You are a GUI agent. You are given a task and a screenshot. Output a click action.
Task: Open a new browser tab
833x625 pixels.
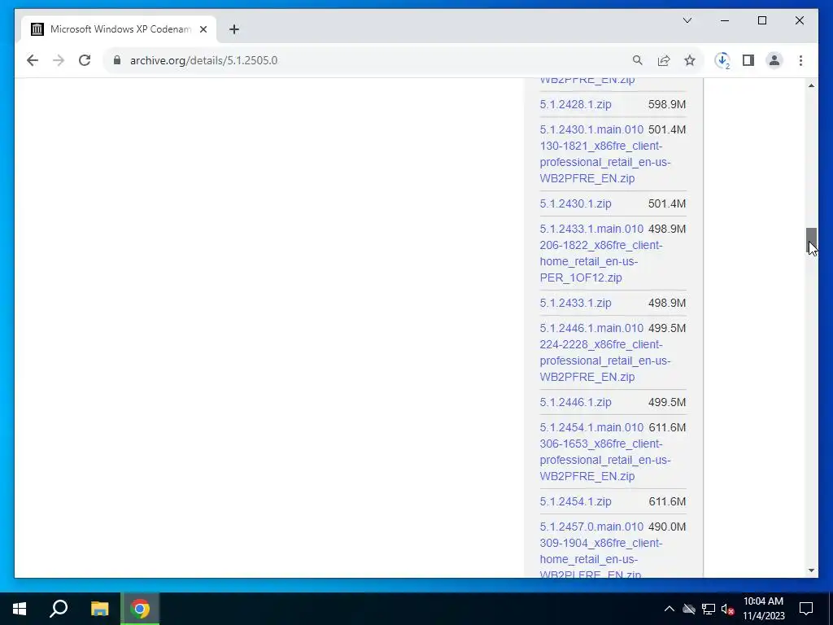click(234, 29)
